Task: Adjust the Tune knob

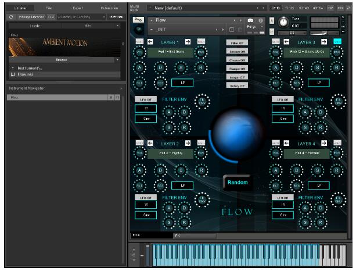Action: click(x=283, y=22)
